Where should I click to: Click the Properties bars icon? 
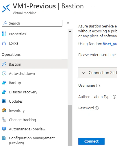[x=4, y=34]
